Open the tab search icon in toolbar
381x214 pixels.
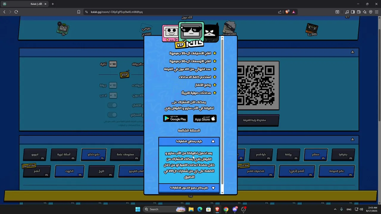(x=337, y=12)
